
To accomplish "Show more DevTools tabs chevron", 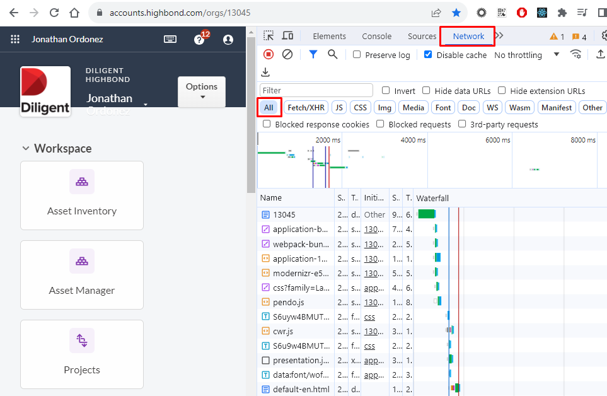I will 499,35.
